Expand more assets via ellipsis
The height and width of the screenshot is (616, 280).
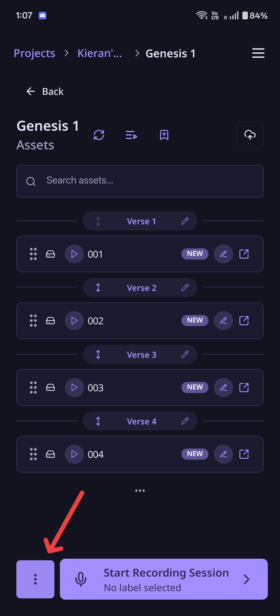coord(140,491)
